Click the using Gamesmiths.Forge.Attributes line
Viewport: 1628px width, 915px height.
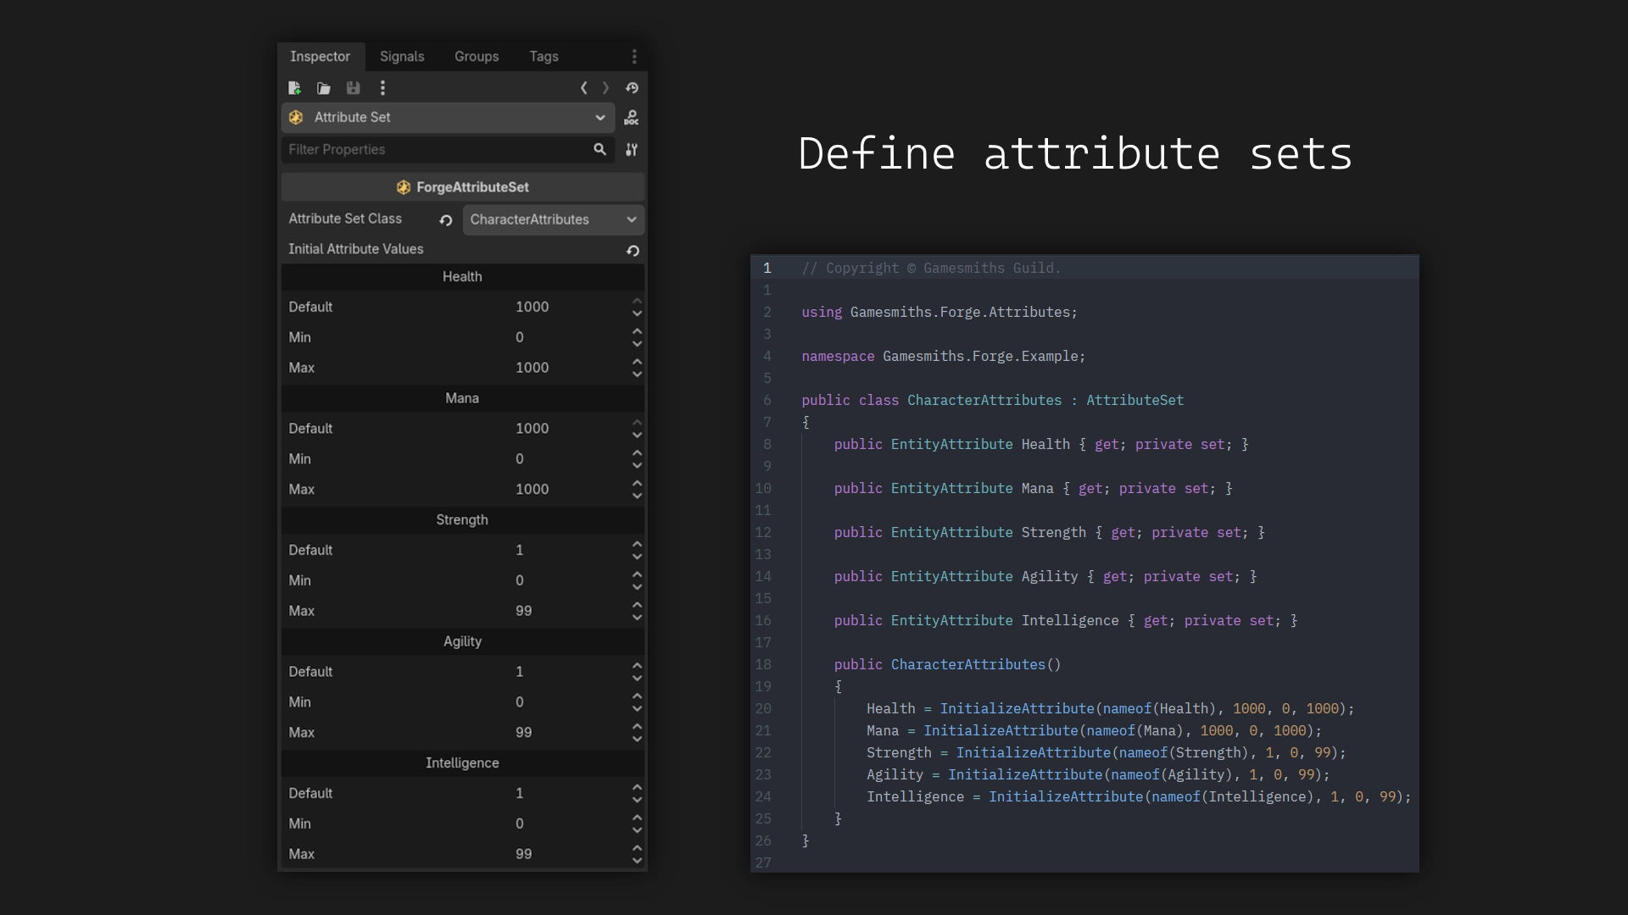(939, 312)
